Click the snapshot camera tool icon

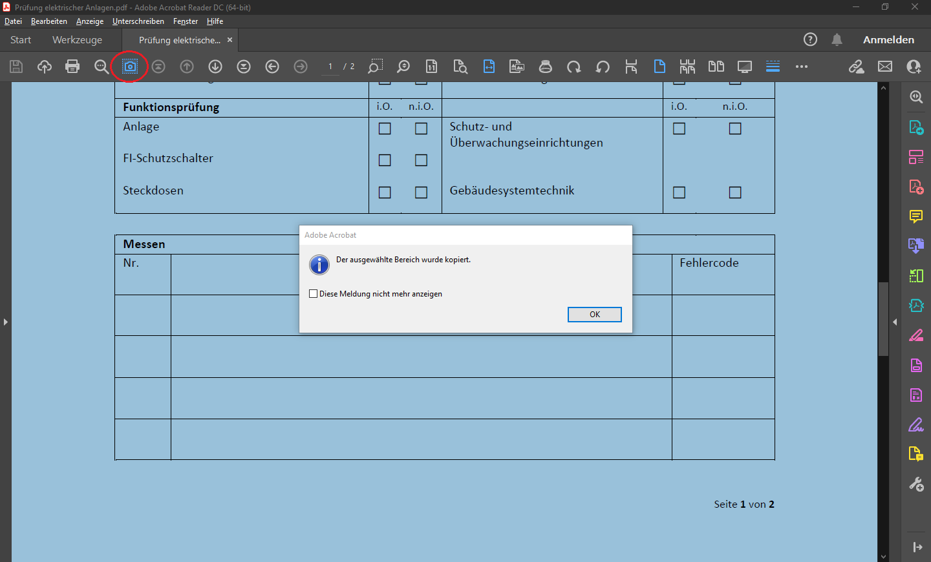[130, 67]
